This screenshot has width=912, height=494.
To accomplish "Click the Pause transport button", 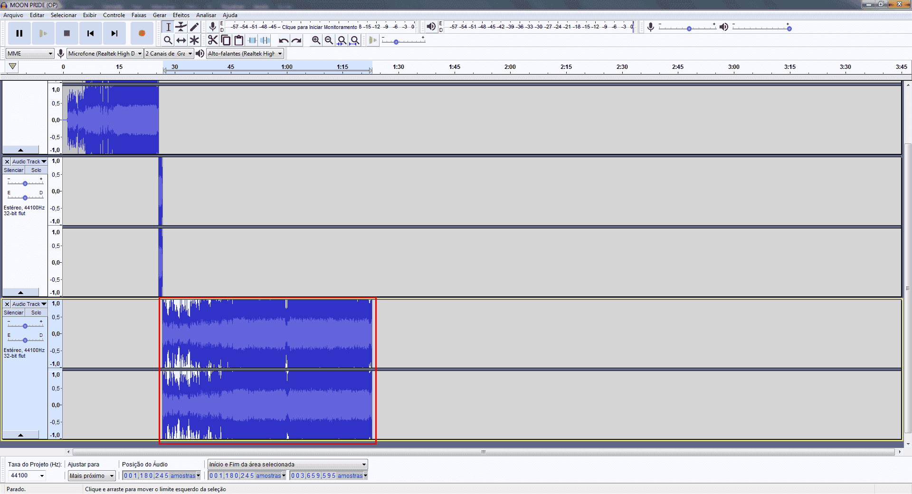I will tap(19, 33).
